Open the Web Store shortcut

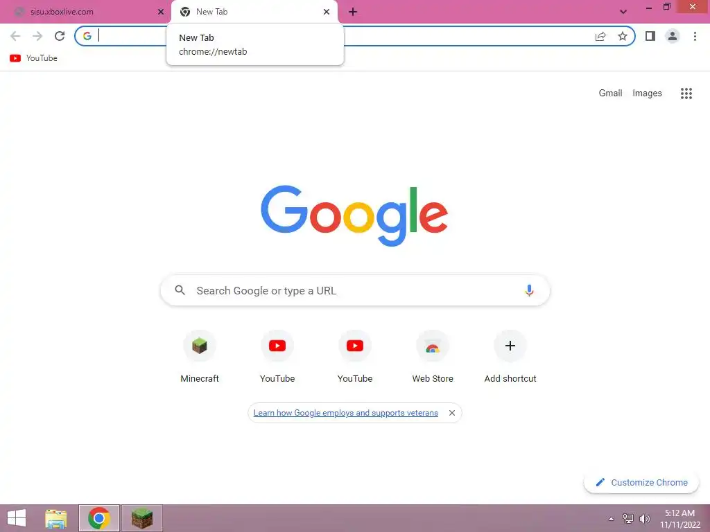(x=433, y=357)
